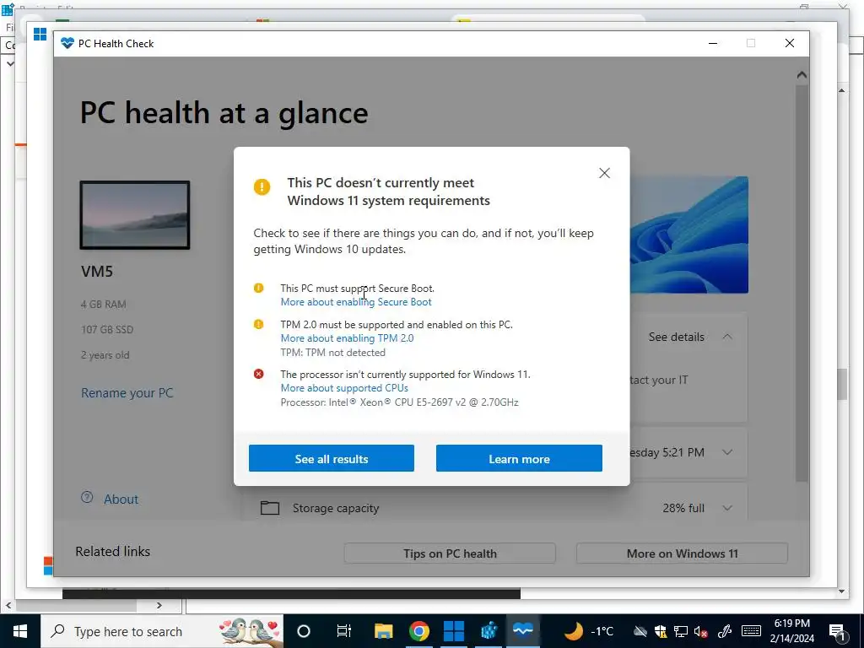The image size is (864, 648).
Task: Expand the row showing 5:21 PM
Action: (x=727, y=452)
